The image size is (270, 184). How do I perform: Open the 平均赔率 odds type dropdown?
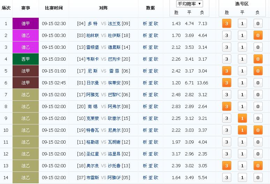(x=189, y=4)
